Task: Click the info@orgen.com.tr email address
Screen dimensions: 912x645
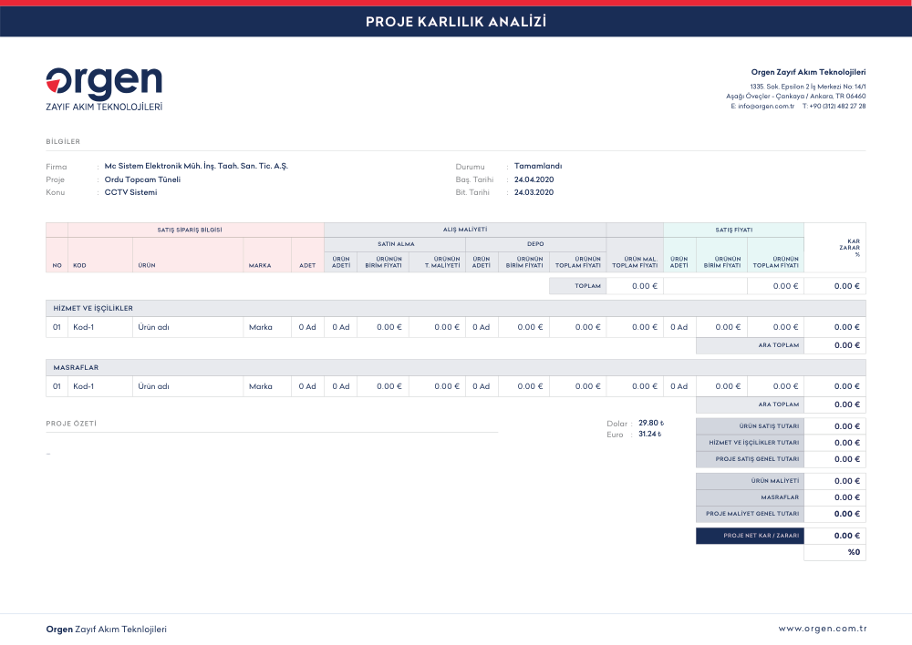Action: pyautogui.click(x=765, y=107)
